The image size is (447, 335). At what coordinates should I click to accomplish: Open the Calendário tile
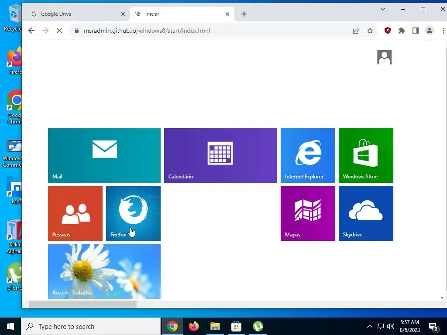(x=220, y=155)
